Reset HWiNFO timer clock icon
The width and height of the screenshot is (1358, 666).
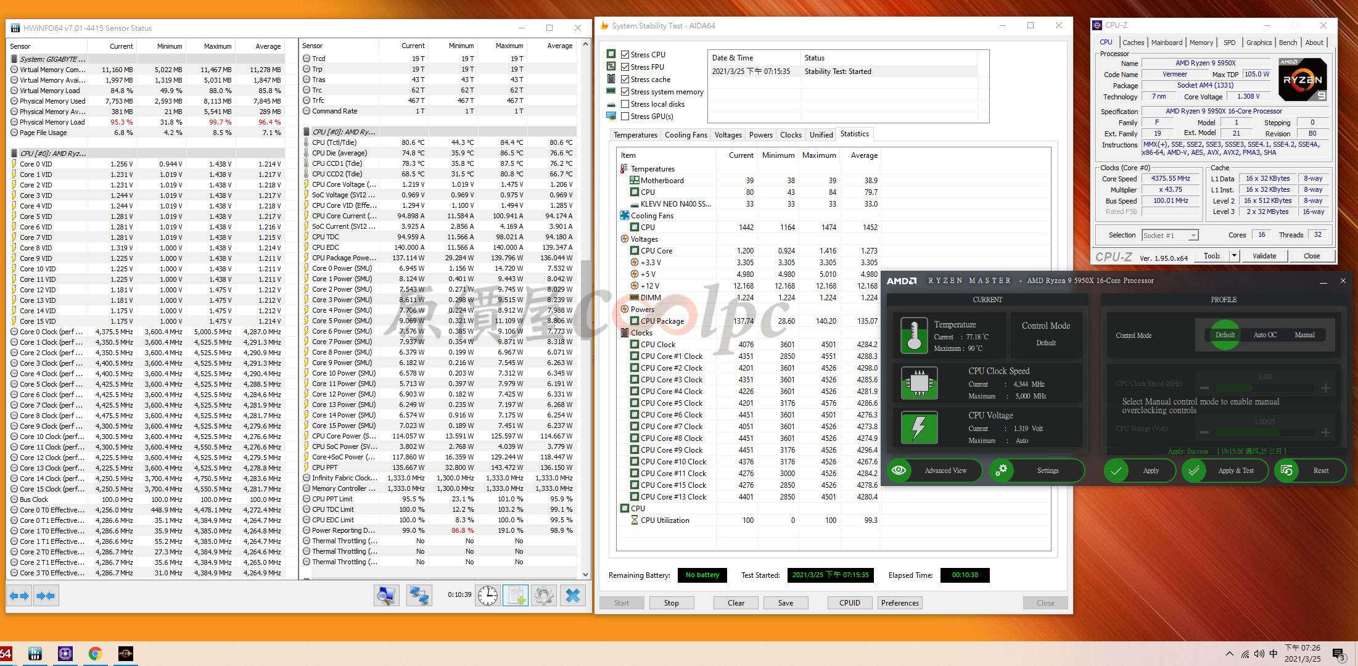[x=487, y=596]
